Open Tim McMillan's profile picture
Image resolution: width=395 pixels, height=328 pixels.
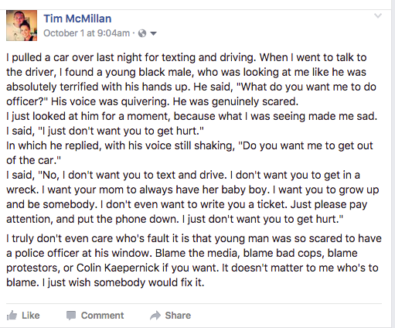(22, 26)
